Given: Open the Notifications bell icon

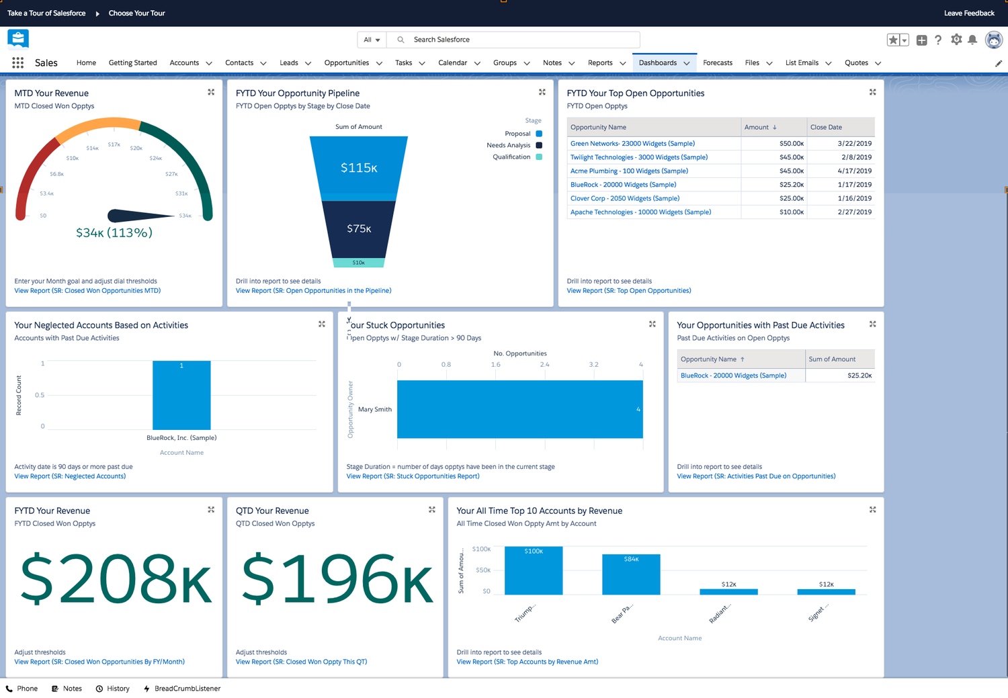Looking at the screenshot, I should point(972,40).
